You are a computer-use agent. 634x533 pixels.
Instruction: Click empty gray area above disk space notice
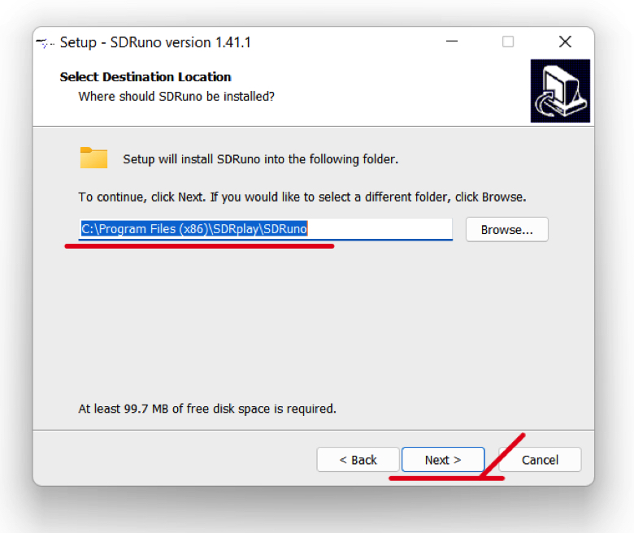(314, 323)
